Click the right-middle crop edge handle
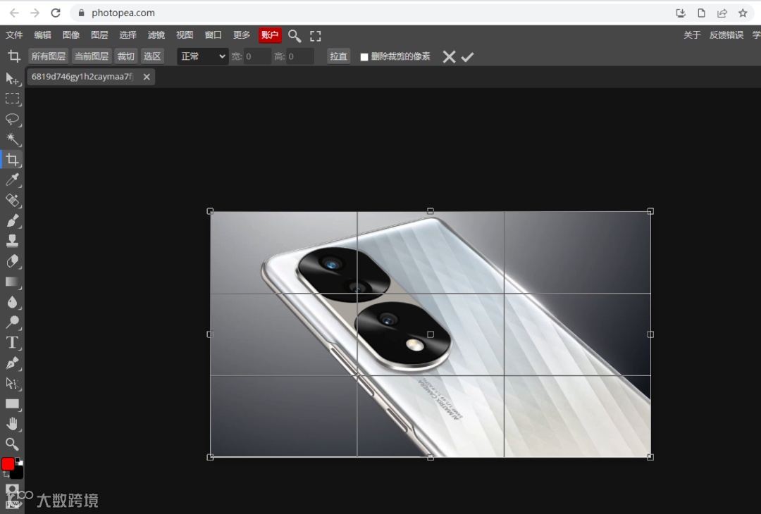The height and width of the screenshot is (514, 761). click(x=650, y=334)
